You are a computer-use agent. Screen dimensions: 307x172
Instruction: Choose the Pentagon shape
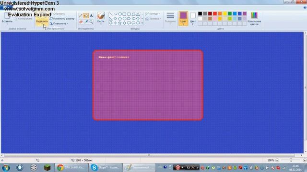119,19
